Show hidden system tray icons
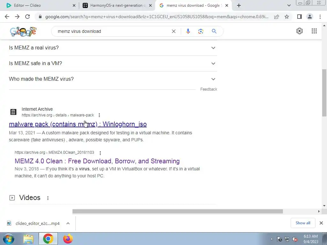Screen dimensions: 327x245 click(271, 239)
